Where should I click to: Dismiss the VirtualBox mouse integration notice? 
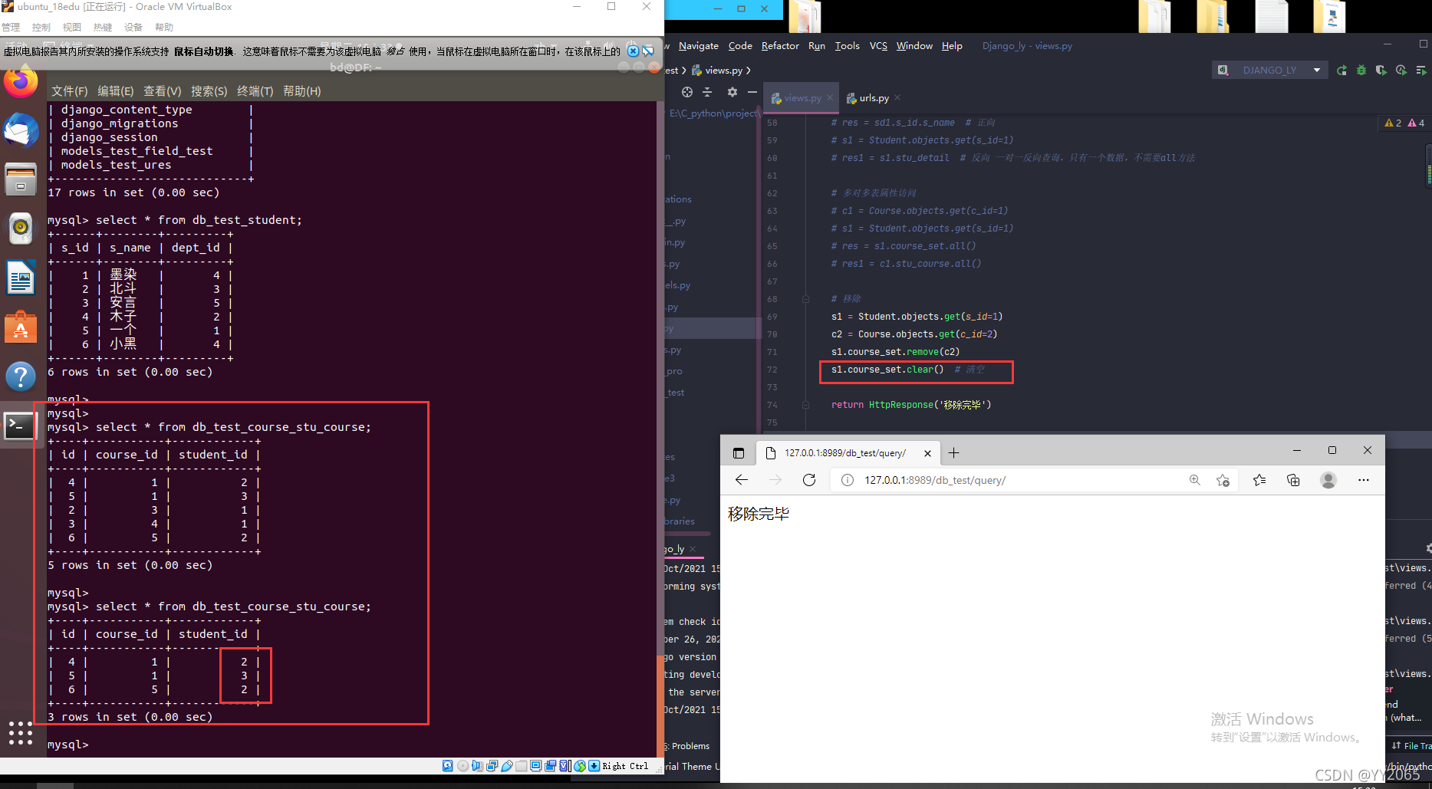click(x=633, y=51)
